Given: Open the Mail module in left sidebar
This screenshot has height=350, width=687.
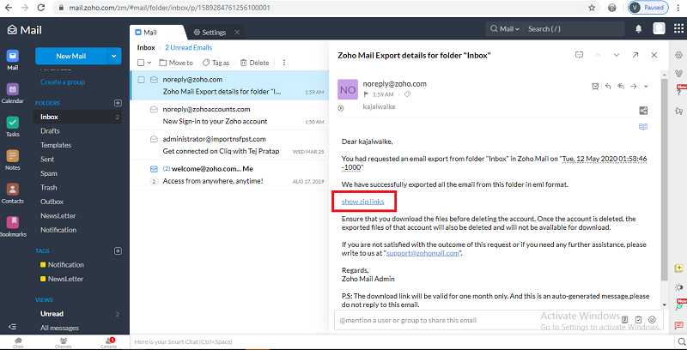Looking at the screenshot, I should (13, 59).
